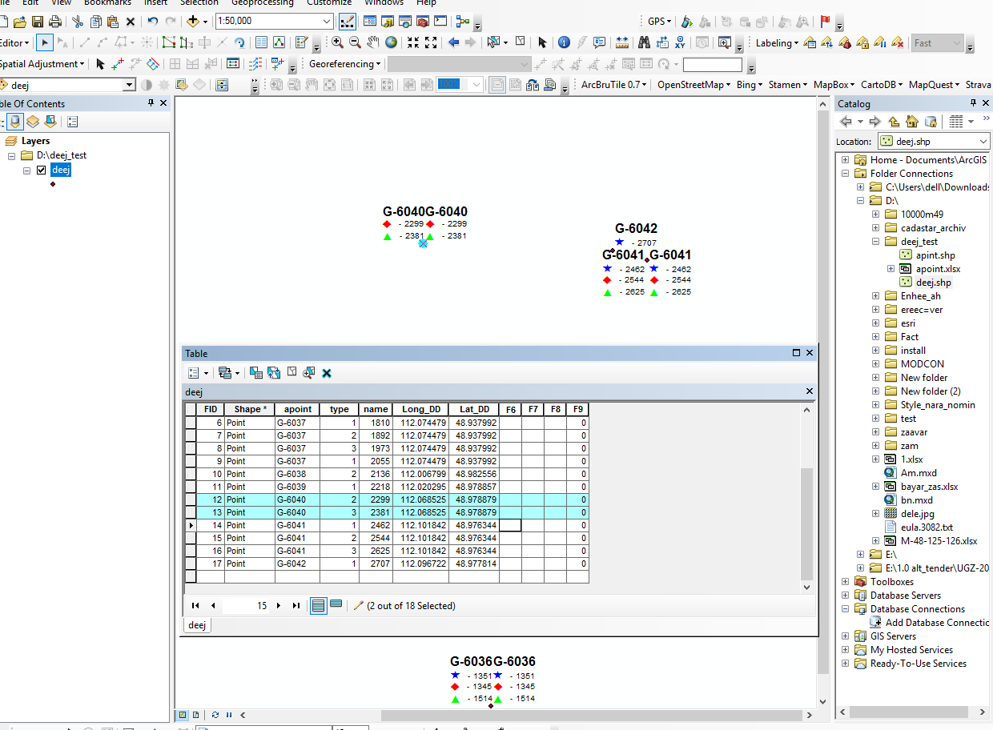Open the Geoprocessing menu
Viewport: 993px width, 730px height.
[x=264, y=3]
